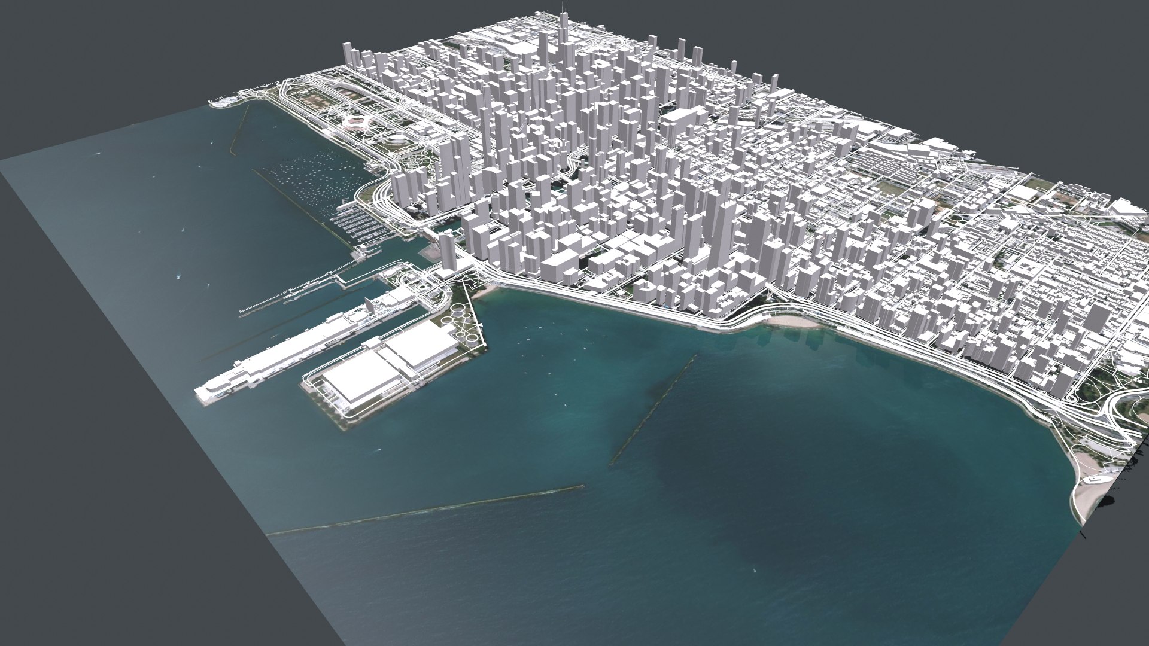Select the diagonal breakwater in mid-lake
The height and width of the screenshot is (646, 1149).
pos(653,410)
